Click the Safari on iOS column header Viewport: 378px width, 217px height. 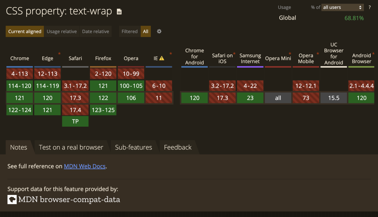point(222,58)
